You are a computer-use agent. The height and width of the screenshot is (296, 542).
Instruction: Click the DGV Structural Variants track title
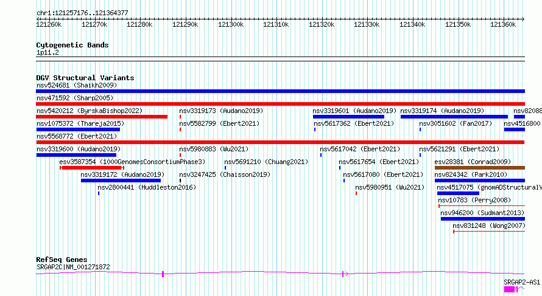(85, 78)
